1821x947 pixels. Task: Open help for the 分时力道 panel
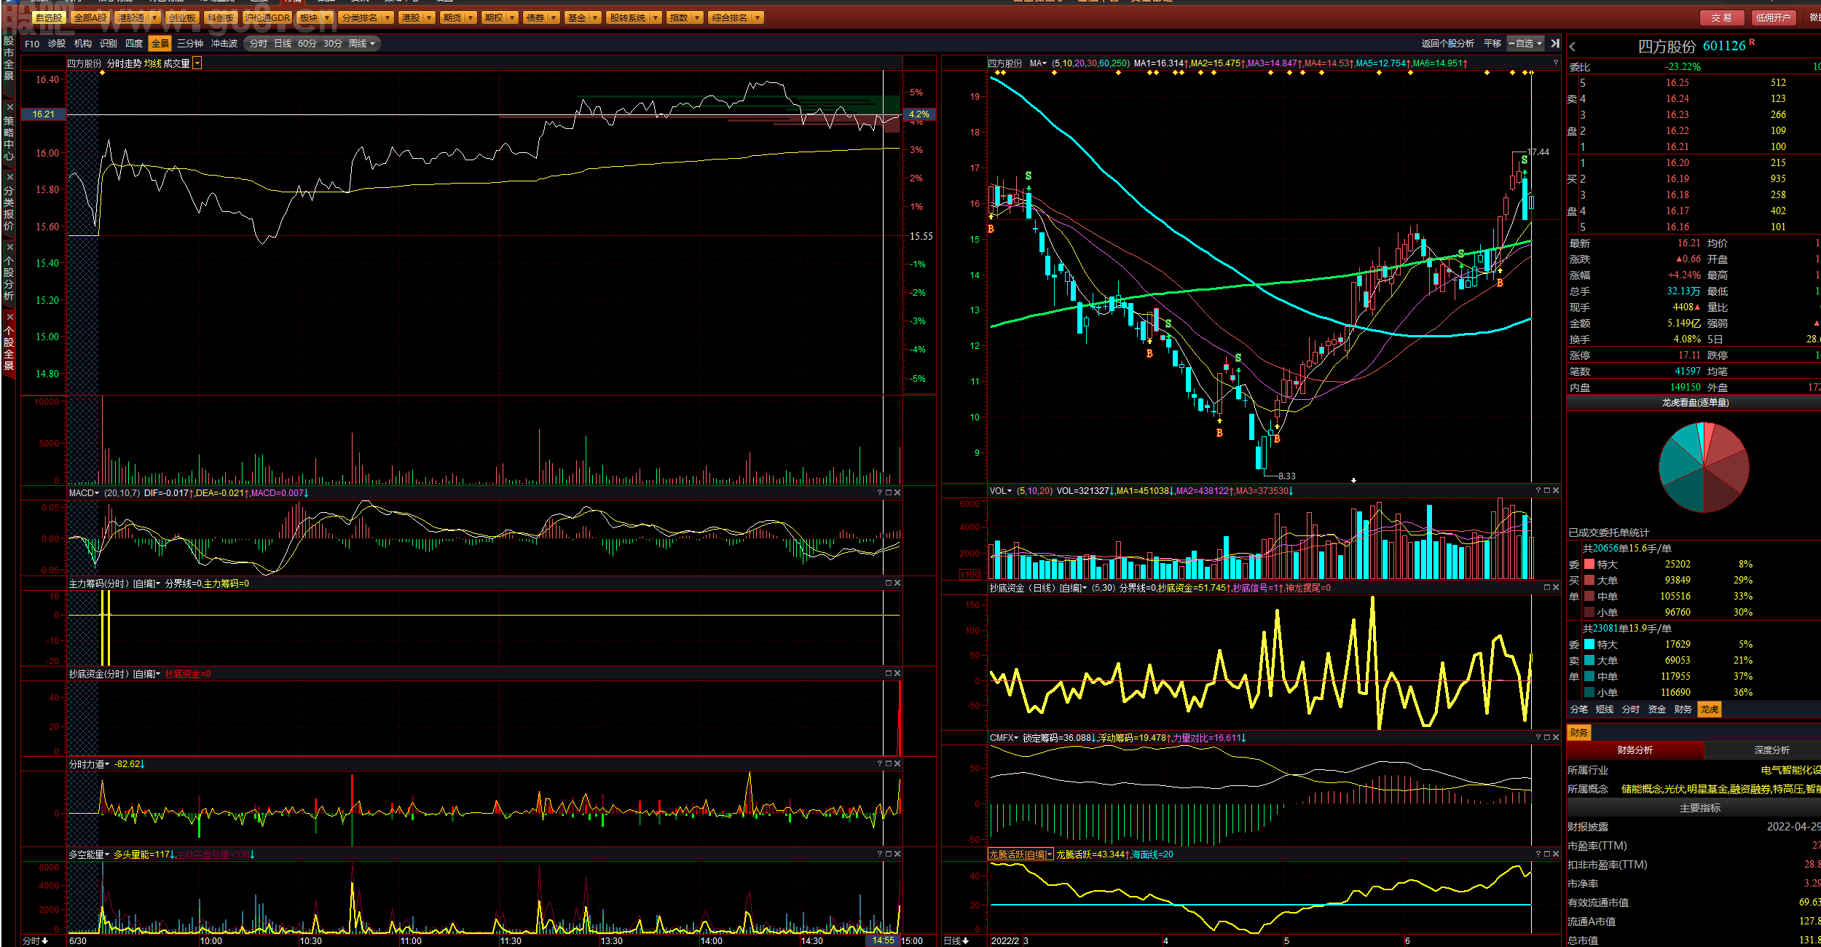pyautogui.click(x=880, y=764)
